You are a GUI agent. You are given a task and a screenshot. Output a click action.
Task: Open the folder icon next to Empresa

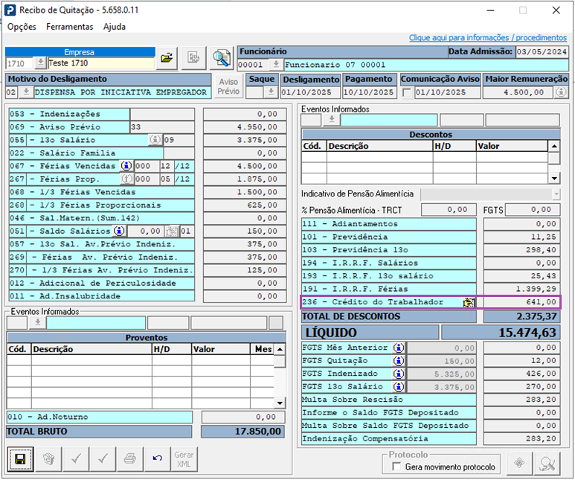(x=167, y=58)
